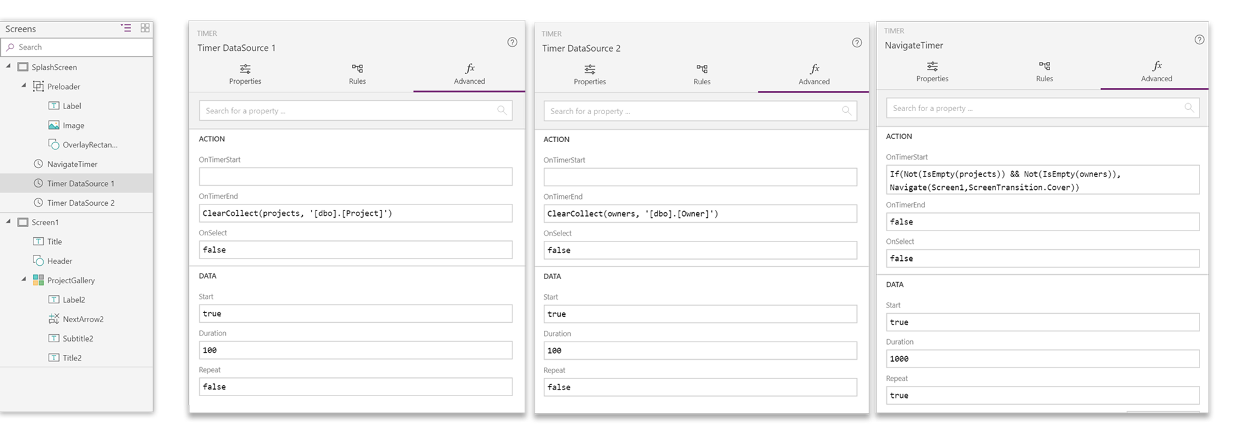1242x435 pixels.
Task: Click Start true field in Timer DataSource 2
Action: (x=701, y=314)
